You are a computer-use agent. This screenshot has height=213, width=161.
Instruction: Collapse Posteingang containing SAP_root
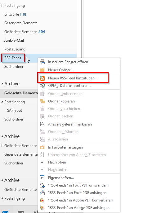[x=2, y=102]
